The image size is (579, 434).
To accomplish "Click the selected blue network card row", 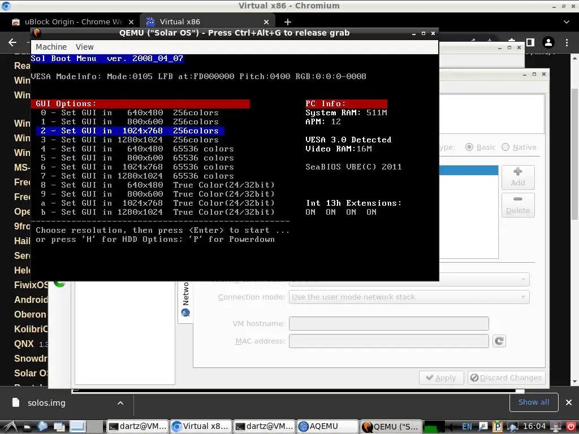I will pos(469,170).
